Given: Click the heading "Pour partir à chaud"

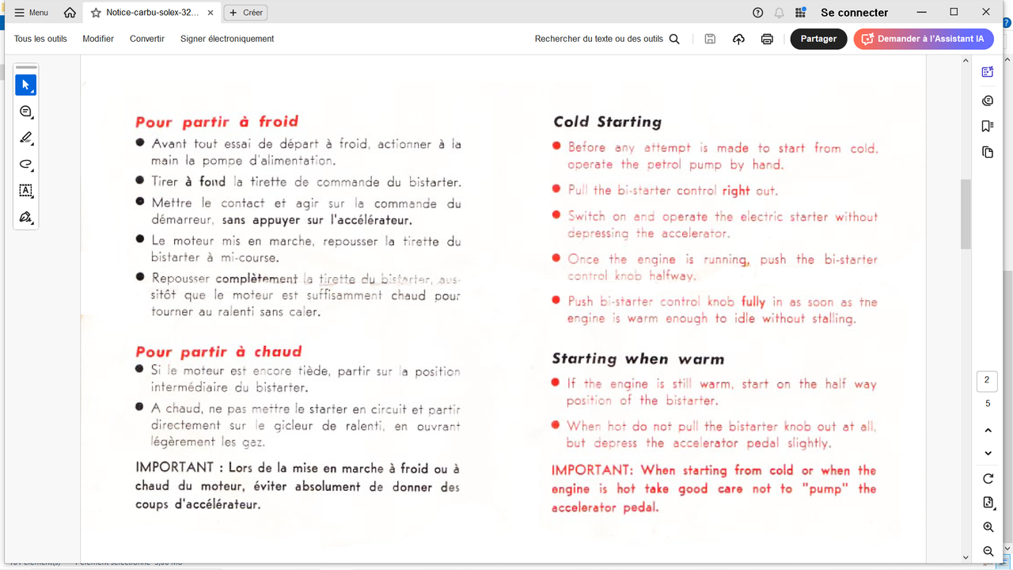Looking at the screenshot, I should tap(218, 351).
